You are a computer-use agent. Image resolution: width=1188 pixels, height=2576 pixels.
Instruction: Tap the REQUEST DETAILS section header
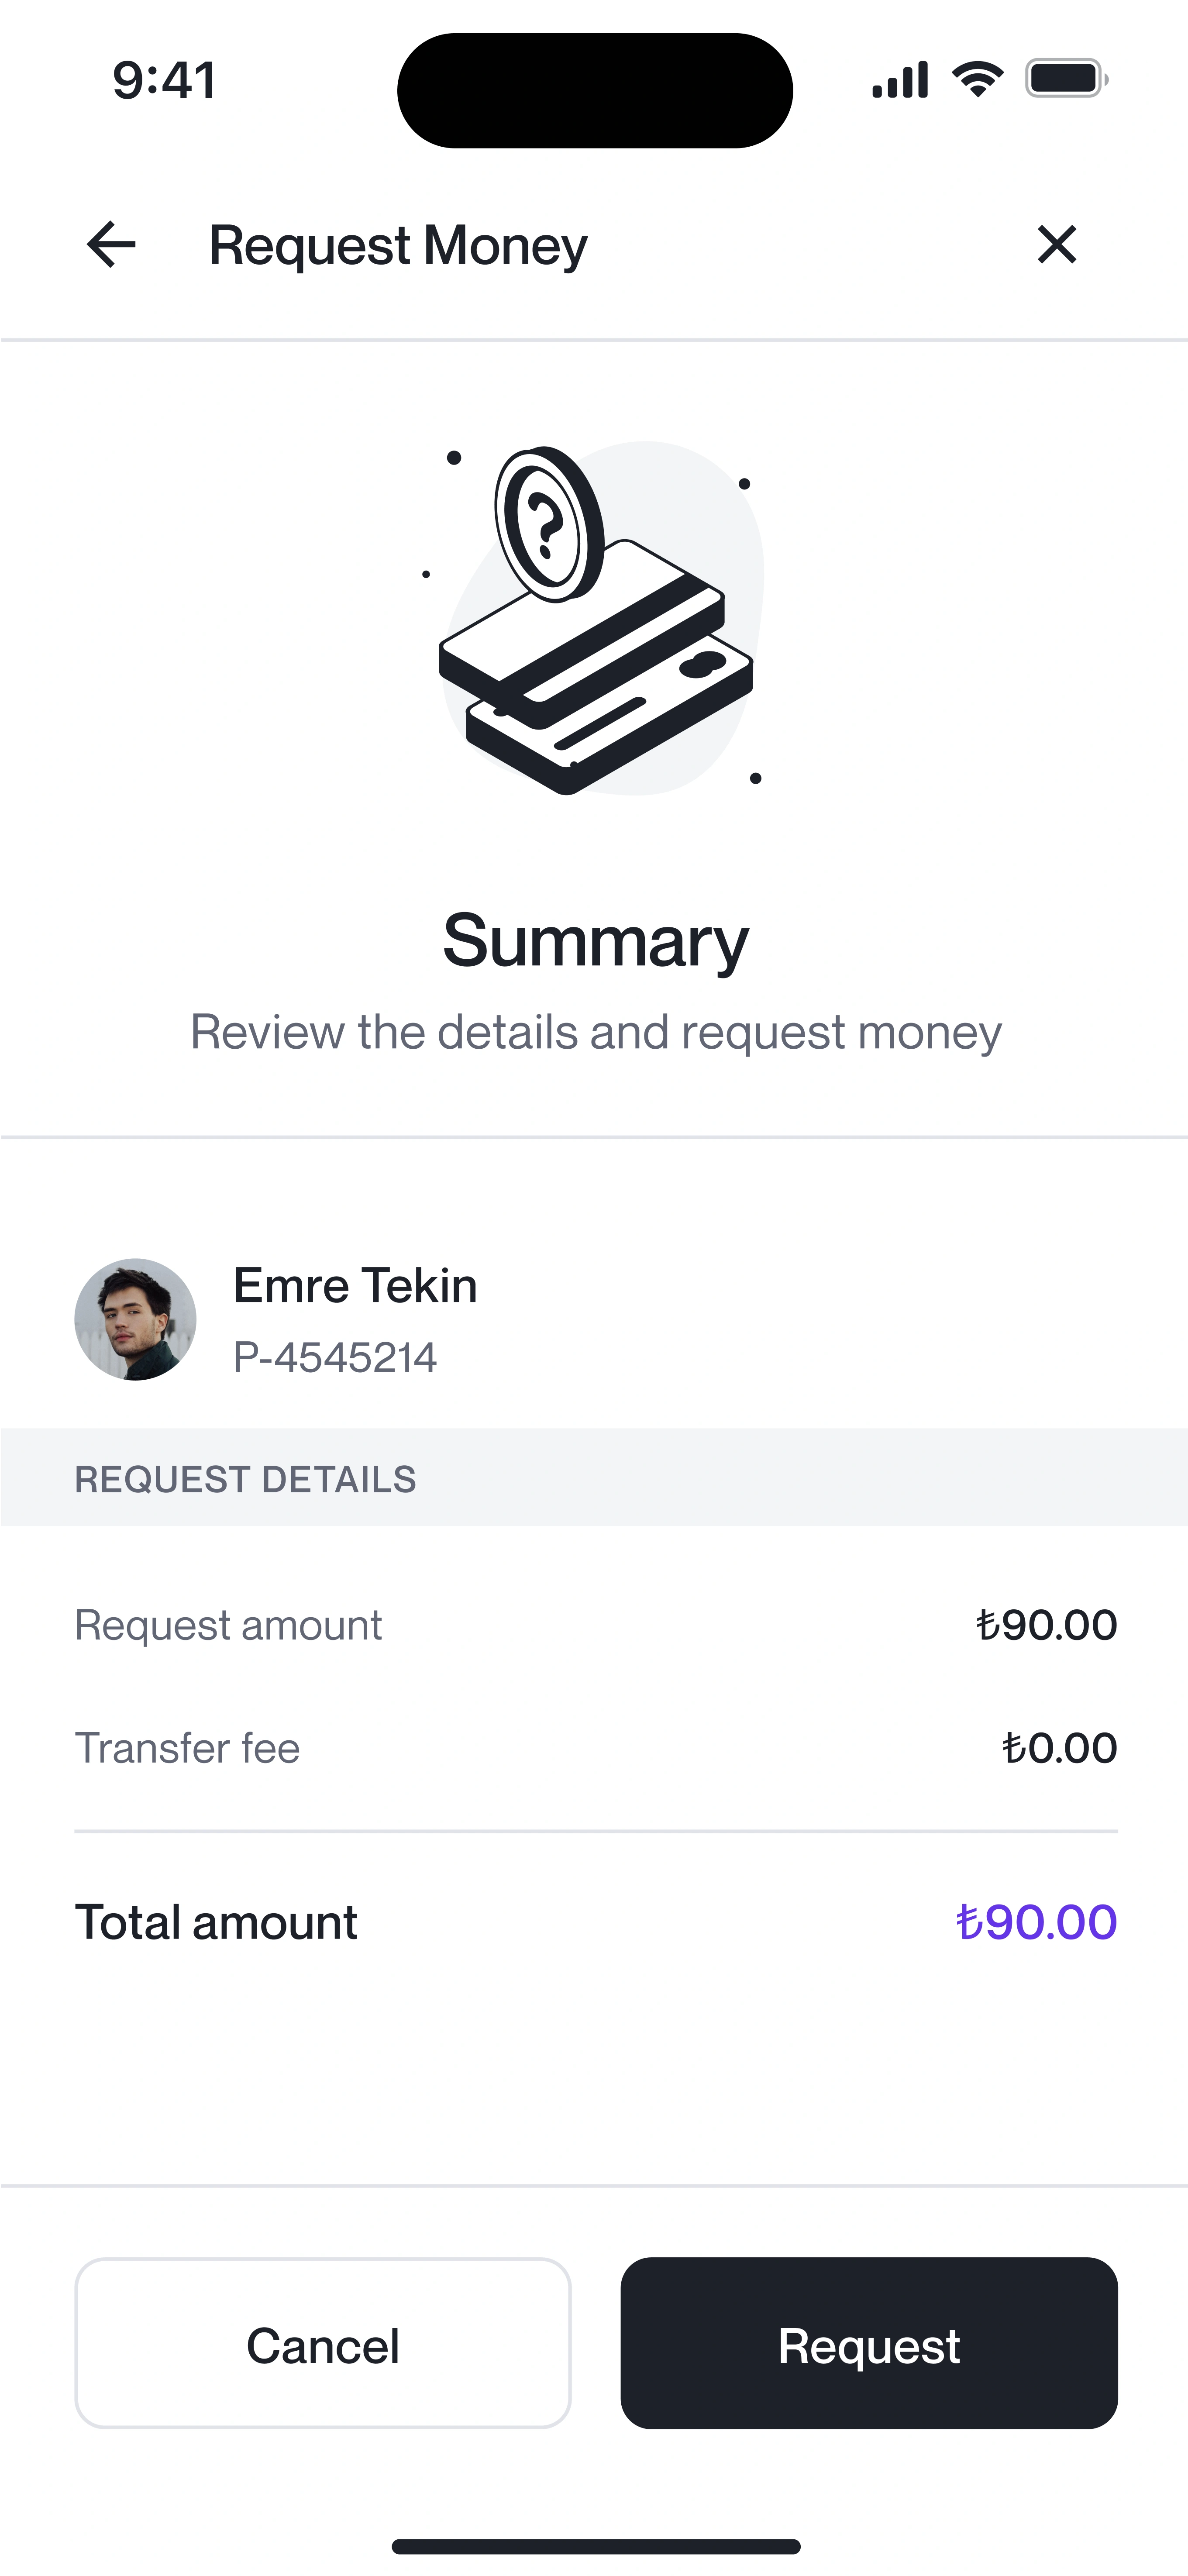pyautogui.click(x=245, y=1479)
